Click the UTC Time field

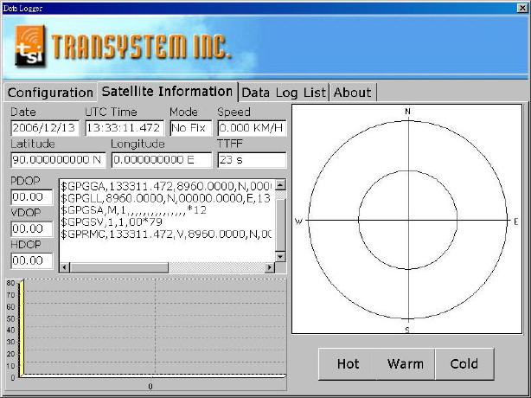(x=125, y=128)
